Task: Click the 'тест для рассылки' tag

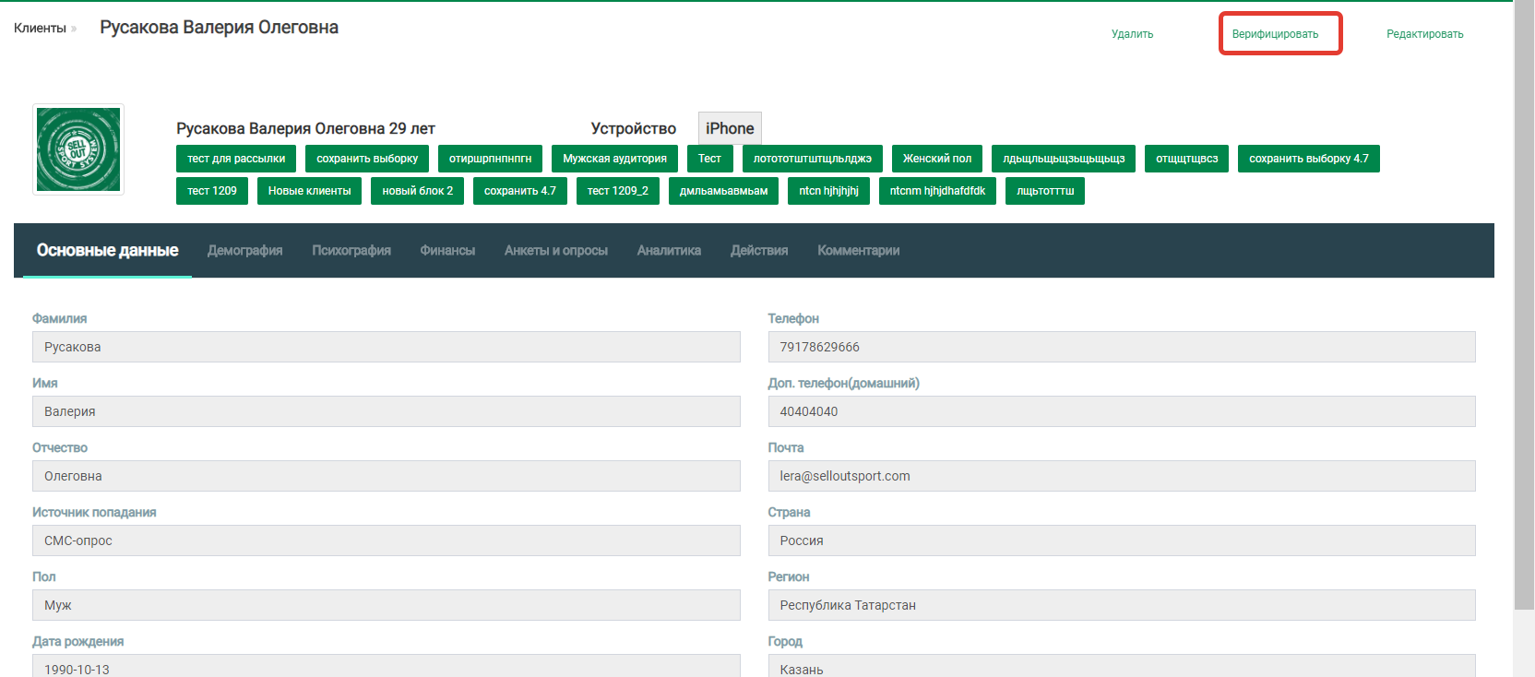Action: 236,159
